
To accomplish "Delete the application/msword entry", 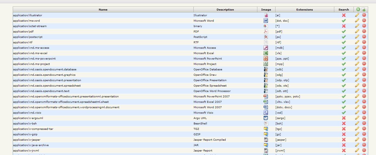I will [x=364, y=21].
